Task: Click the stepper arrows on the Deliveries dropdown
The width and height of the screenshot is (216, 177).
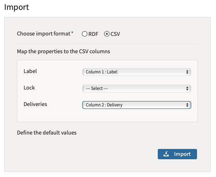Action: click(187, 105)
